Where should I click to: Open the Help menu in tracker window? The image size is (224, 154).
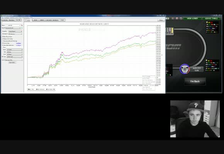31,18
